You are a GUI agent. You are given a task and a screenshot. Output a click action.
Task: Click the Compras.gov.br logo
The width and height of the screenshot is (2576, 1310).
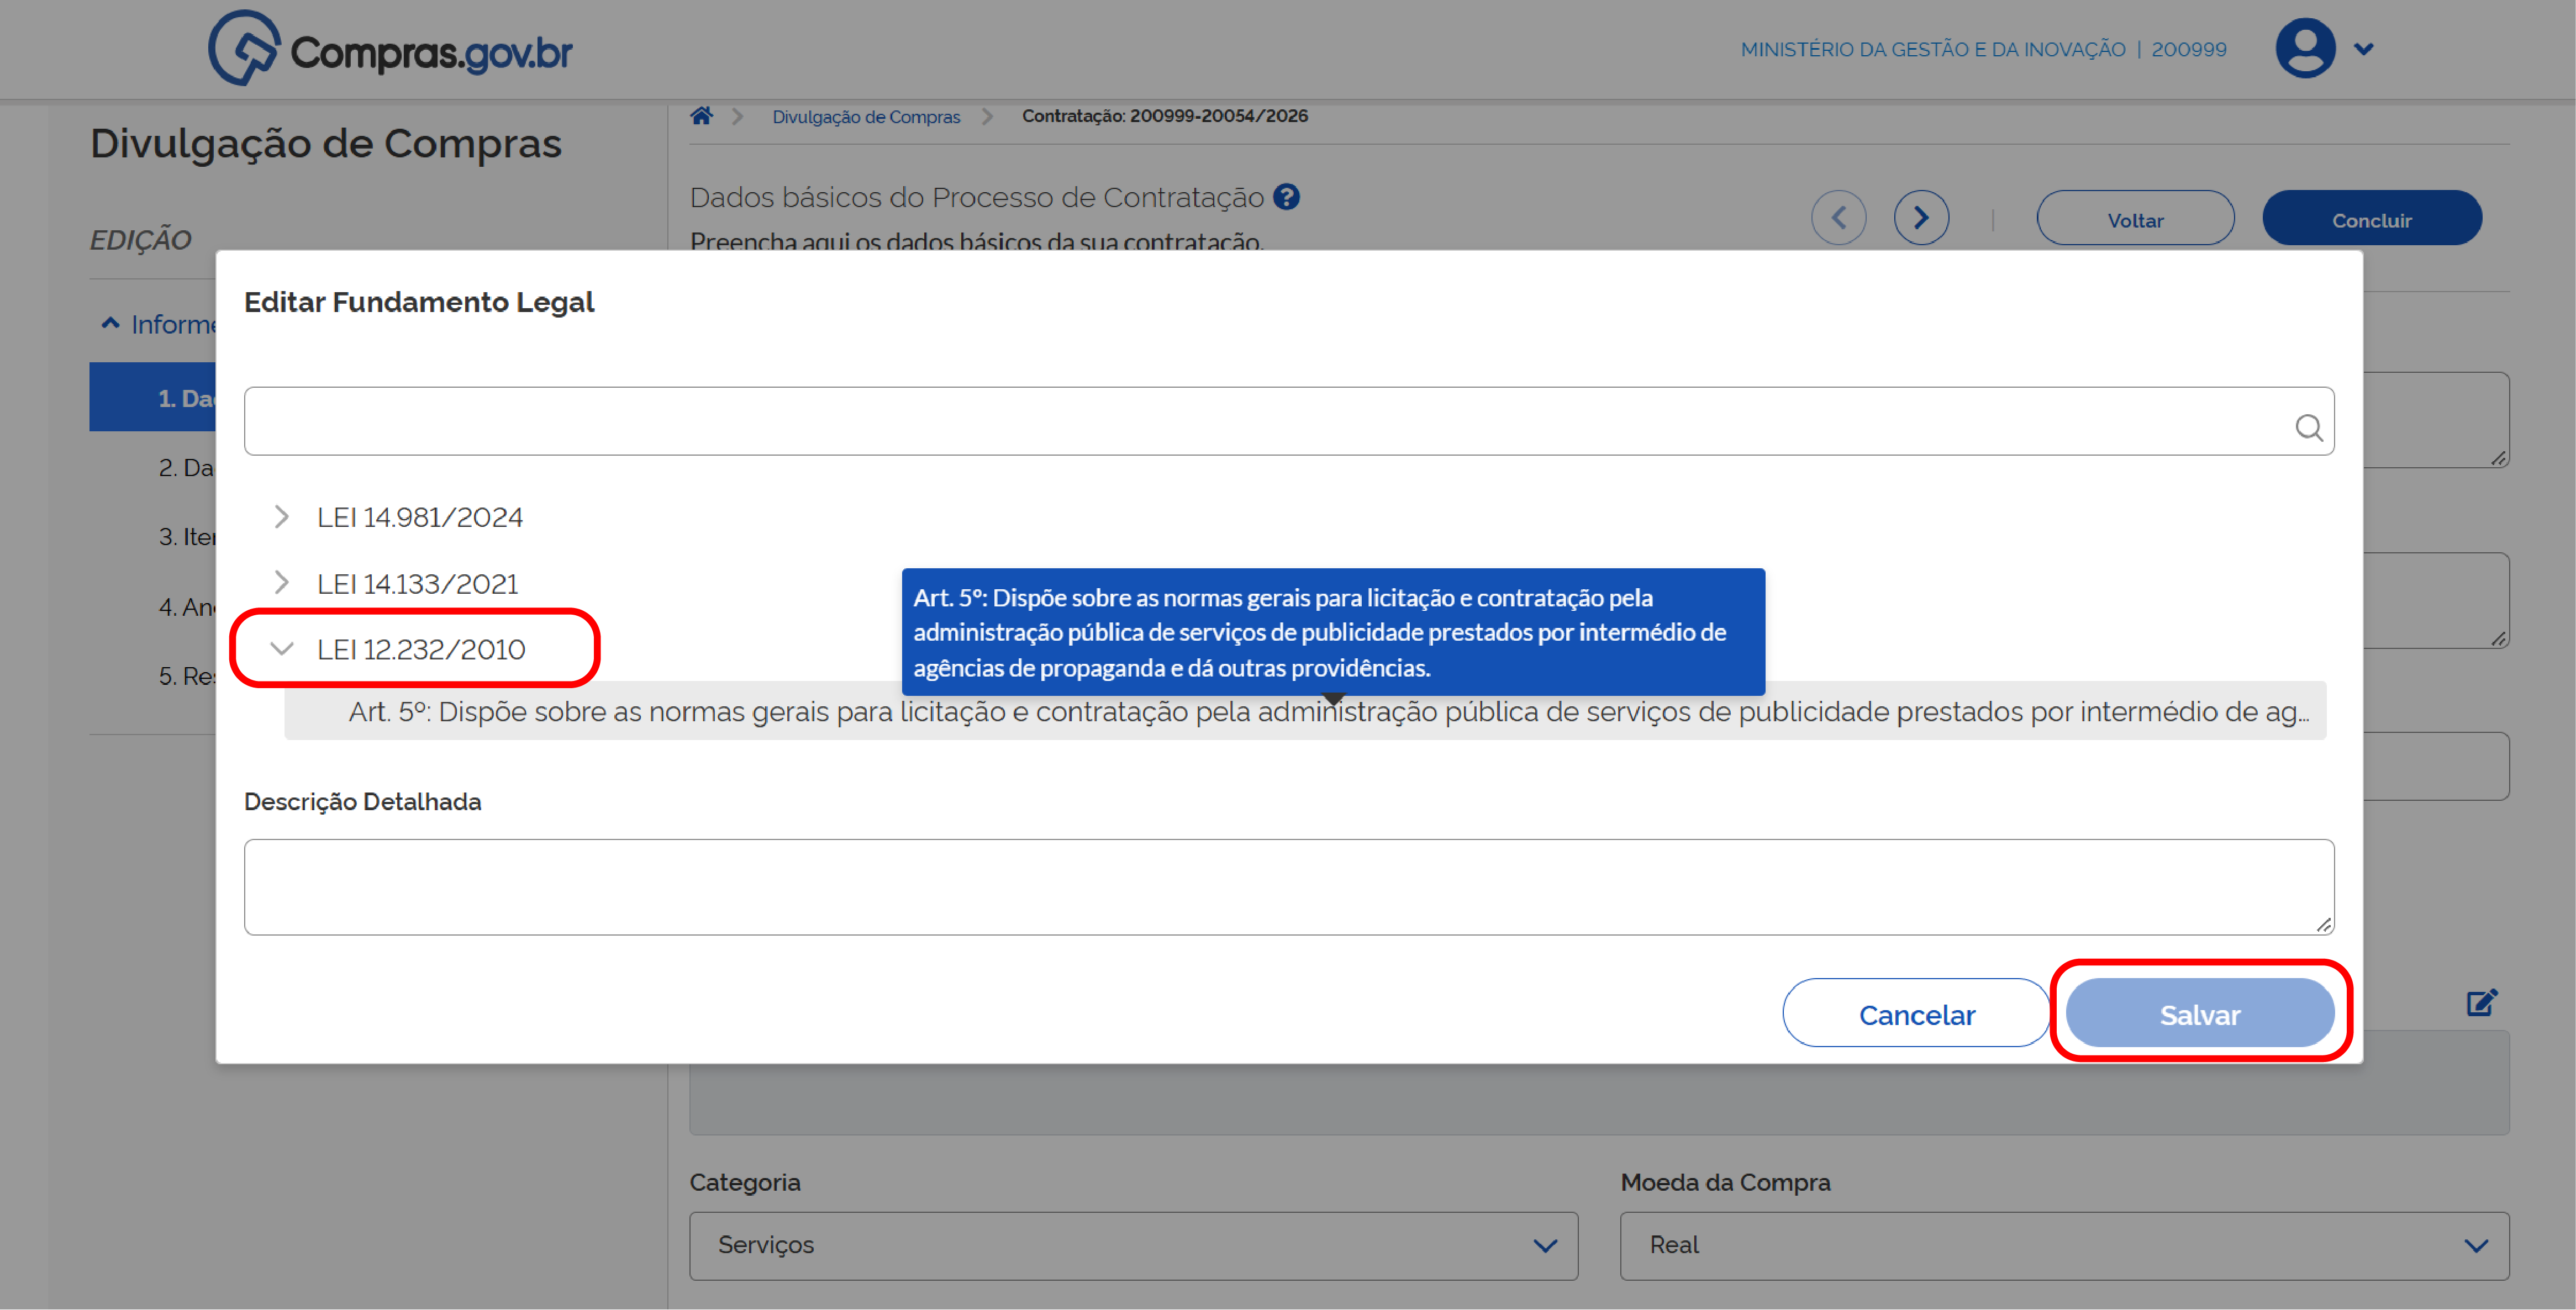click(x=390, y=49)
